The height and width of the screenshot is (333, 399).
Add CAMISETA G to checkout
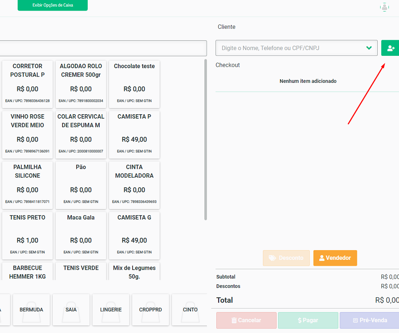pos(134,236)
